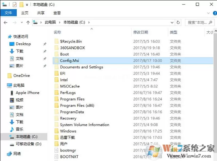The width and height of the screenshot is (217, 161).
Task: Select the Windows folder icon
Action: coord(56,131)
